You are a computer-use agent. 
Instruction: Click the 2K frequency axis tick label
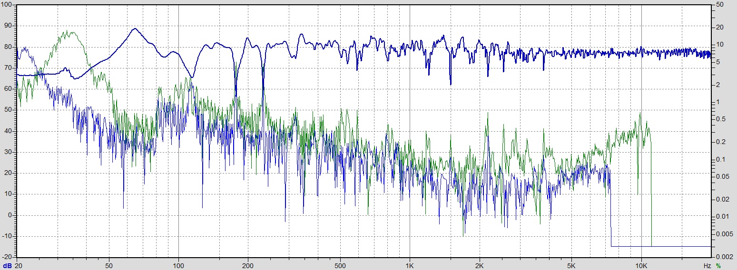pos(479,265)
